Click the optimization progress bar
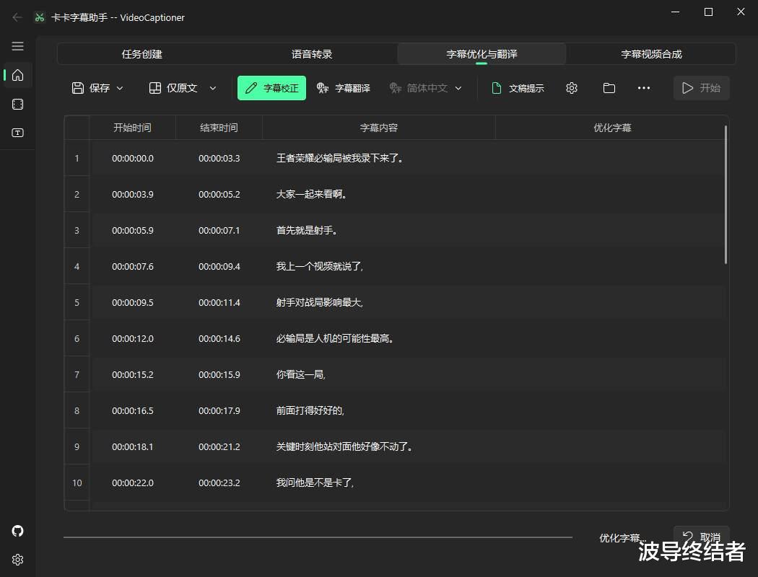The image size is (758, 577). pyautogui.click(x=318, y=537)
